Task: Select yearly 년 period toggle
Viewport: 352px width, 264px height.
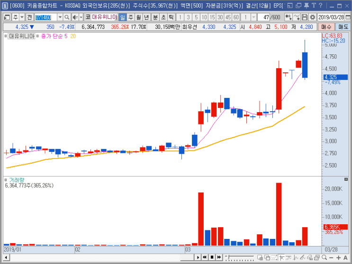Action: [x=146, y=17]
